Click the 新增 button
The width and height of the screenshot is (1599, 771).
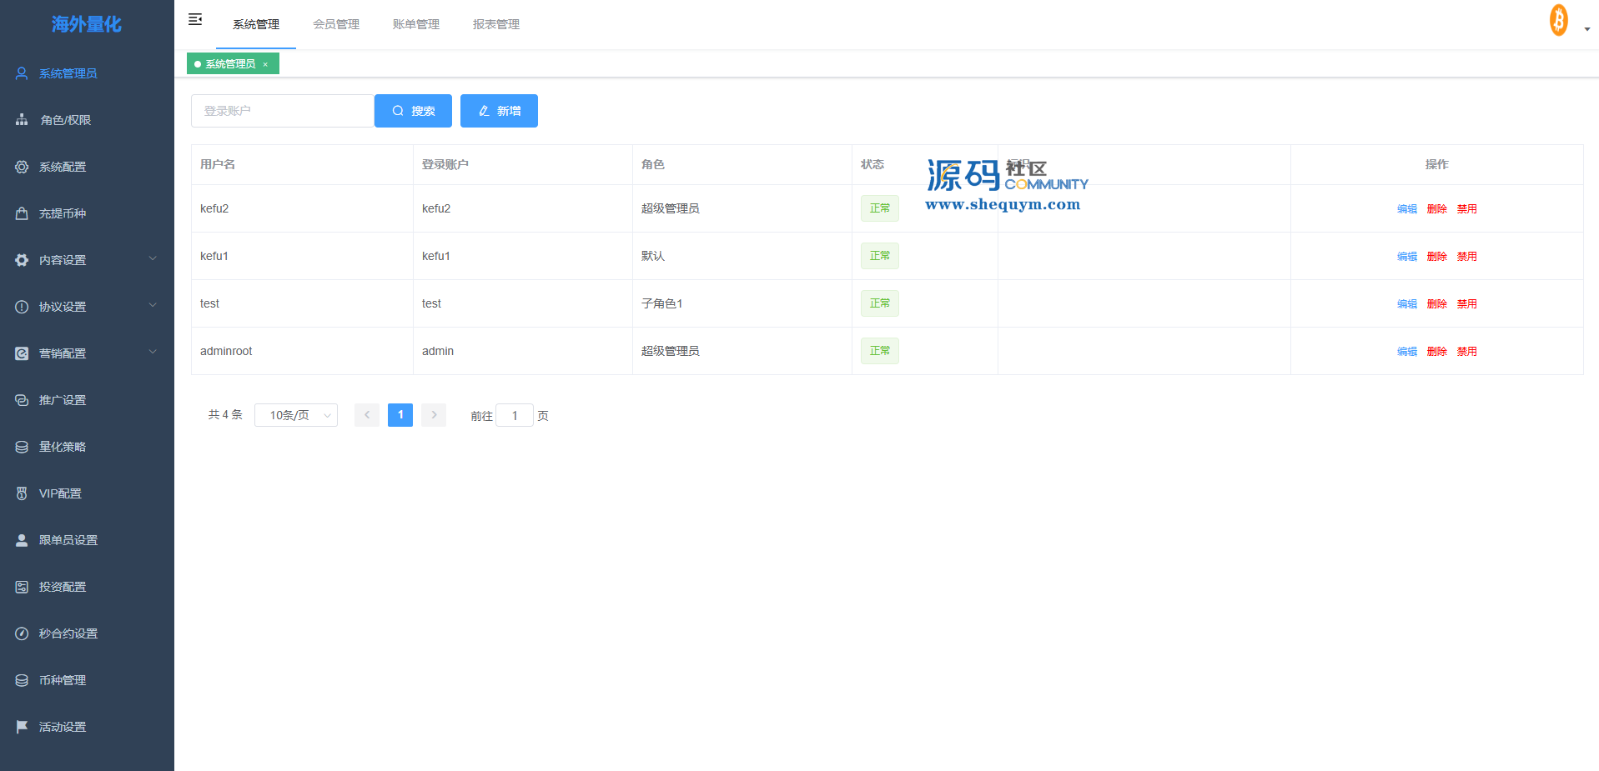click(499, 111)
